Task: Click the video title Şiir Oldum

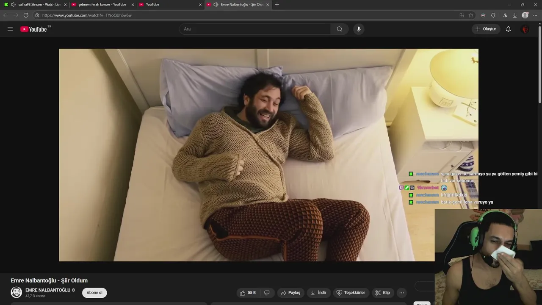Action: [49, 280]
